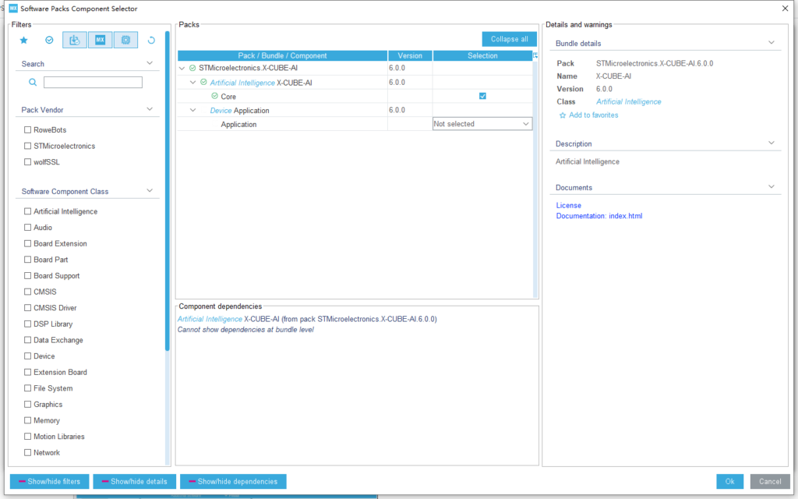The width and height of the screenshot is (798, 499).
Task: Toggle the chip compatibility filter icon
Action: pos(125,41)
